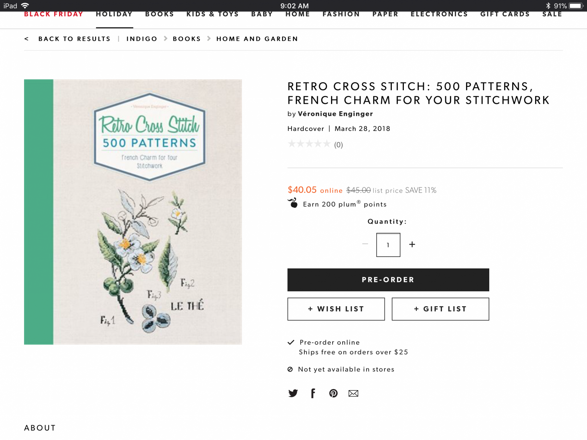Open the Gift Cards menu
587x440 pixels.
point(505,15)
